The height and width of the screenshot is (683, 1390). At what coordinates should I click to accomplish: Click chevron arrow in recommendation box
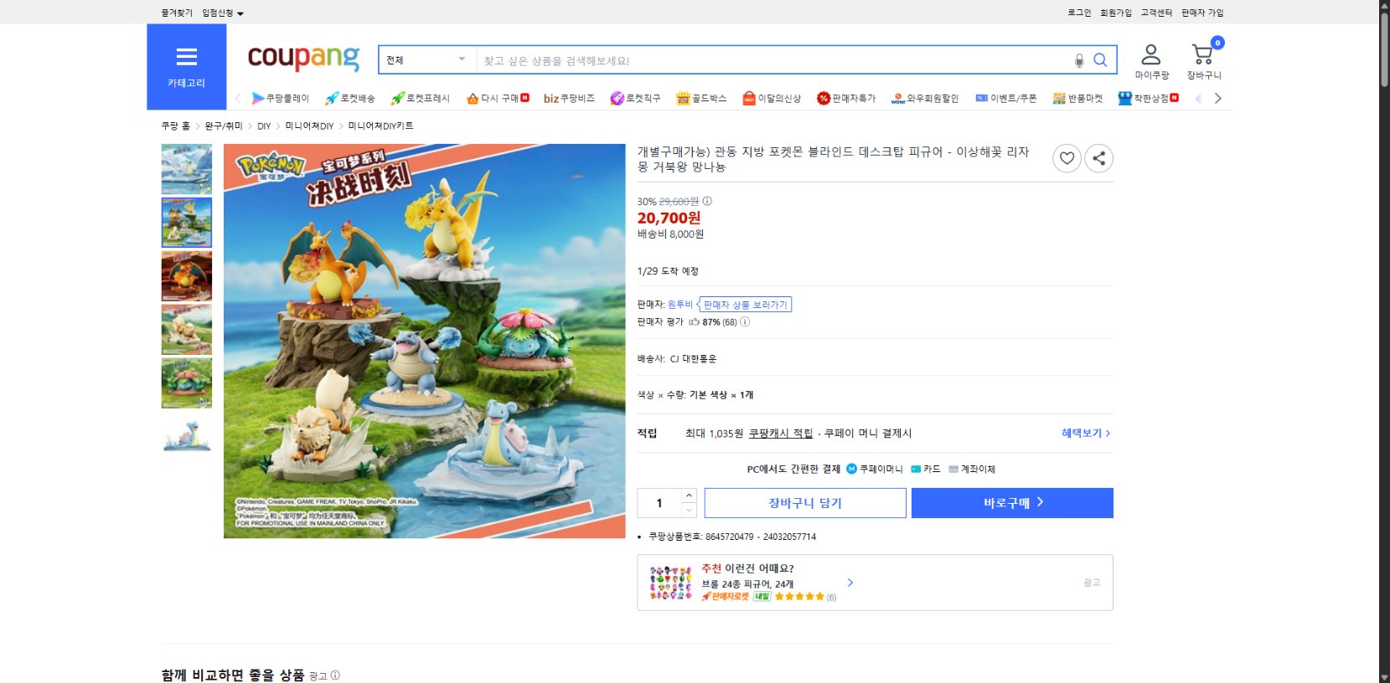(850, 583)
